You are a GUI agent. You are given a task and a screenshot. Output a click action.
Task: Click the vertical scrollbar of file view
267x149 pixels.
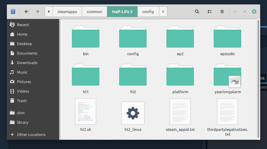[x=258, y=79]
